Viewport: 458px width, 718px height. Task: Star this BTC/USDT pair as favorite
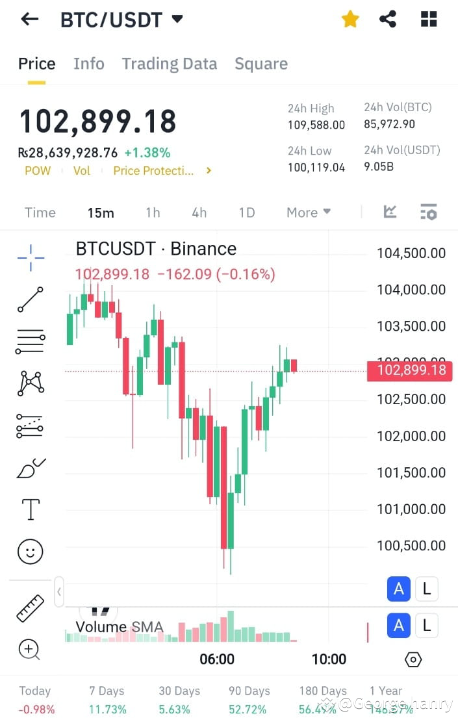point(350,19)
